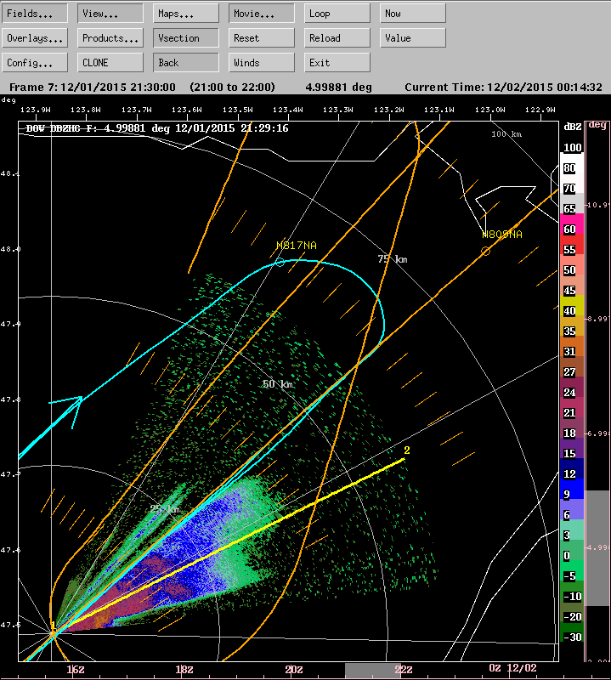Open the View... menu

(110, 14)
